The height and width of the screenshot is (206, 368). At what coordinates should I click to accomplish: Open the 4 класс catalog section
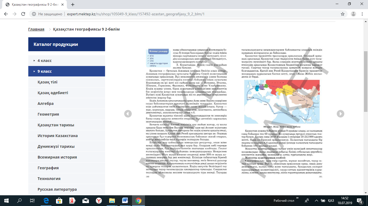(x=67, y=61)
